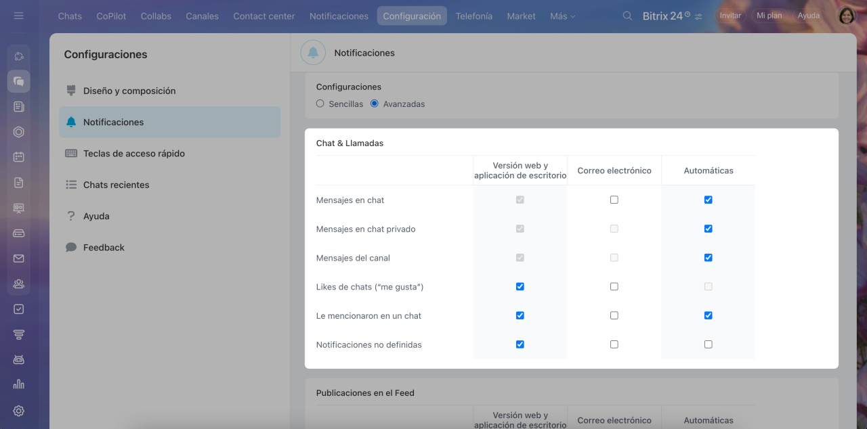Screen dimensions: 867x429
Task: Open the Telefonía top menu tab
Action: 474,16
